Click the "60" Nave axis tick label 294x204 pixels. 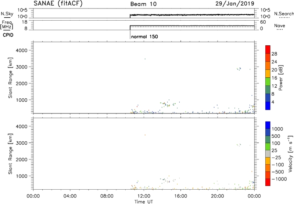click(x=263, y=22)
